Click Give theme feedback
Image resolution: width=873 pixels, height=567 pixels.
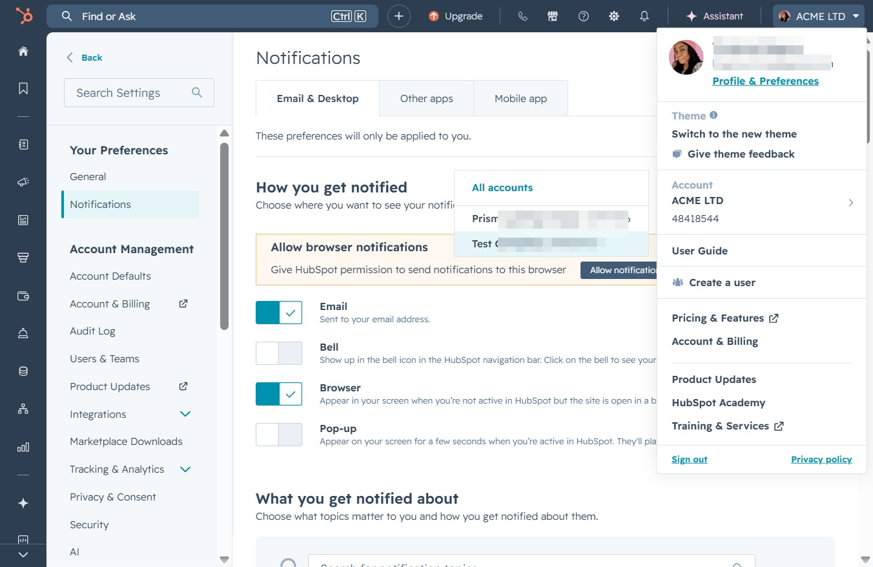coord(734,154)
